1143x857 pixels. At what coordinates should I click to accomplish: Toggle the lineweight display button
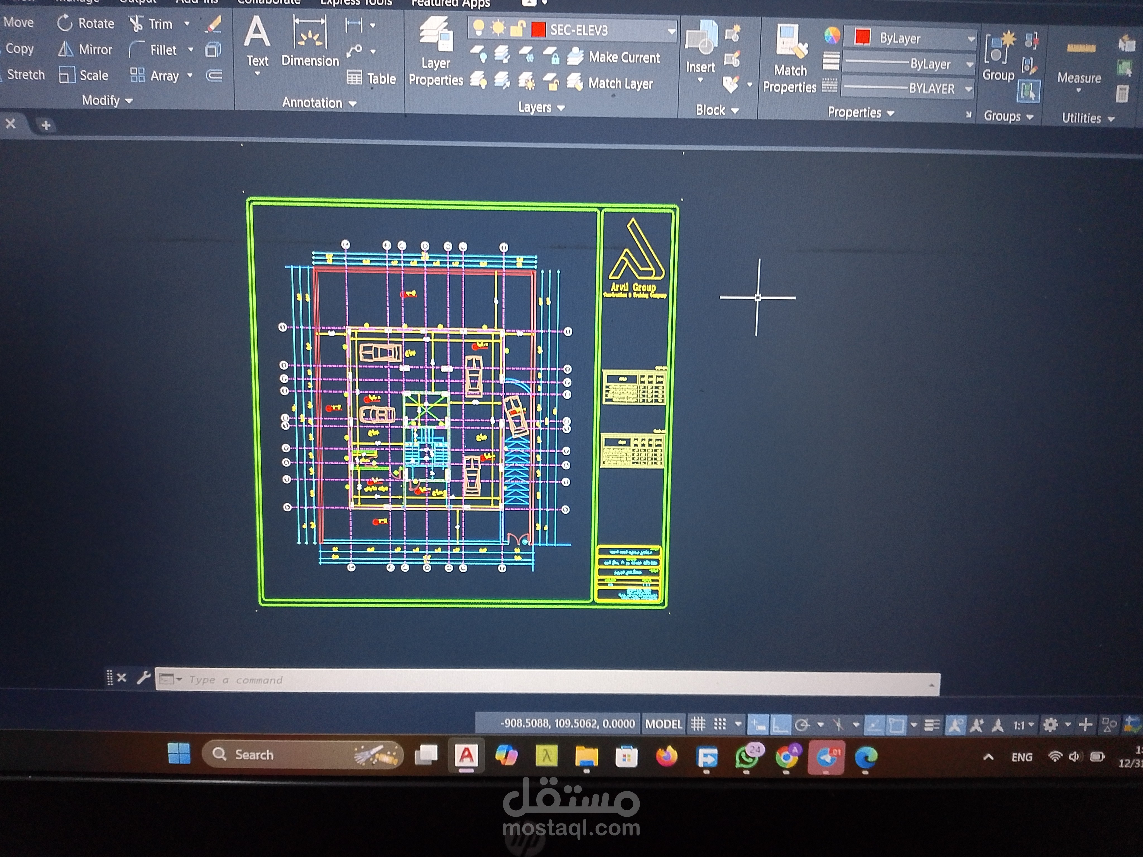pos(932,725)
